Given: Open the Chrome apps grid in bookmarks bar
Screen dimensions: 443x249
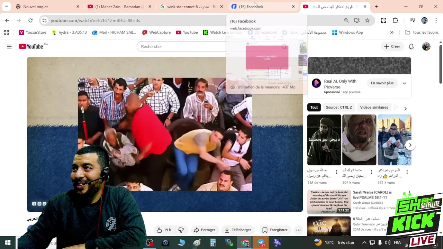Looking at the screenshot, I should click(6, 33).
